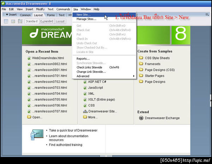Open the Page Designs samples link

pos(155,82)
